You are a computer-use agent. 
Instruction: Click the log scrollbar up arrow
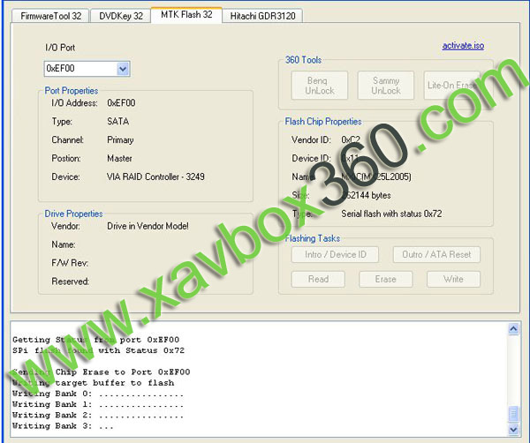[513, 329]
